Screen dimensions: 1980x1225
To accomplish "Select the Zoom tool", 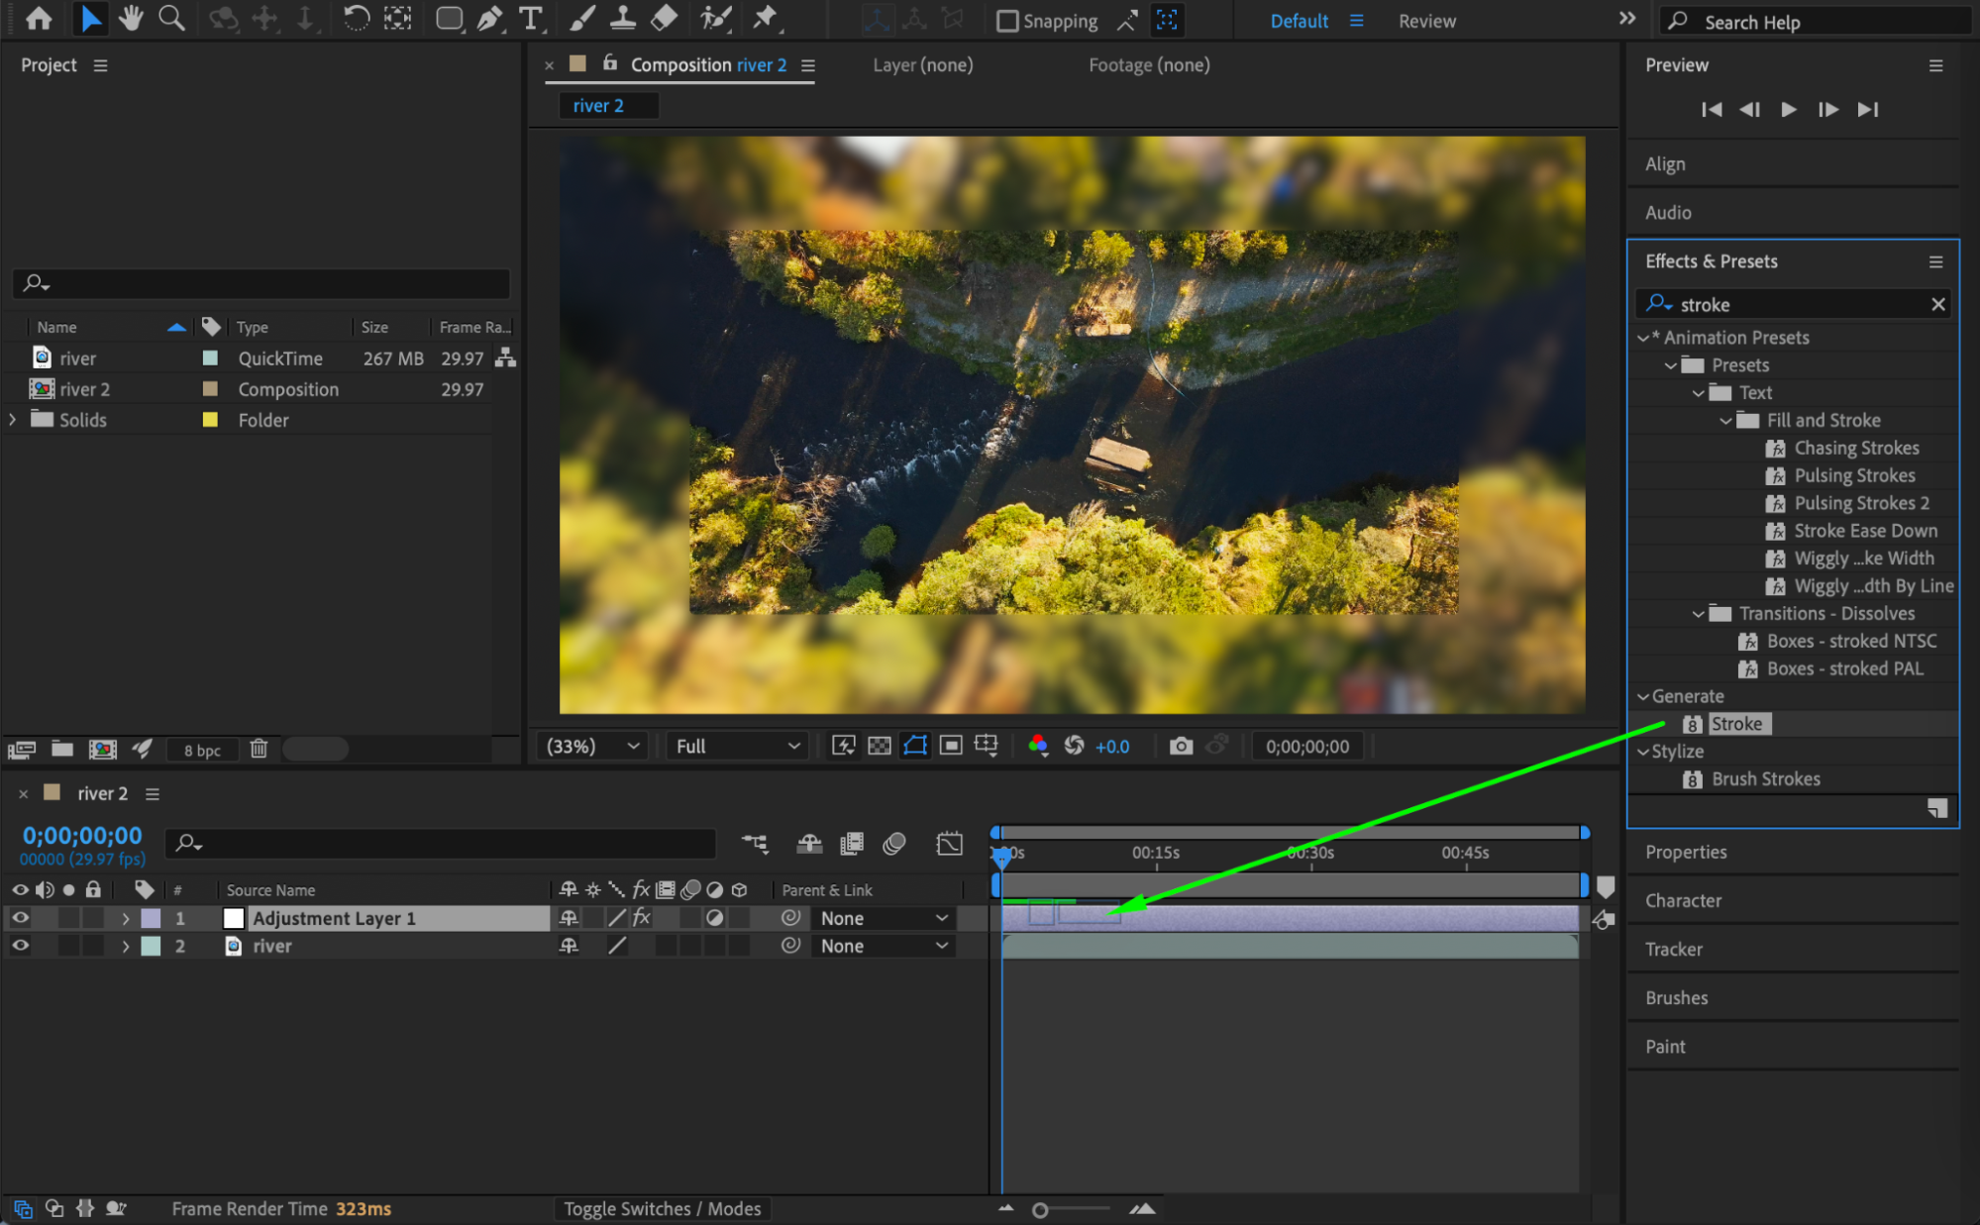I will tap(171, 18).
